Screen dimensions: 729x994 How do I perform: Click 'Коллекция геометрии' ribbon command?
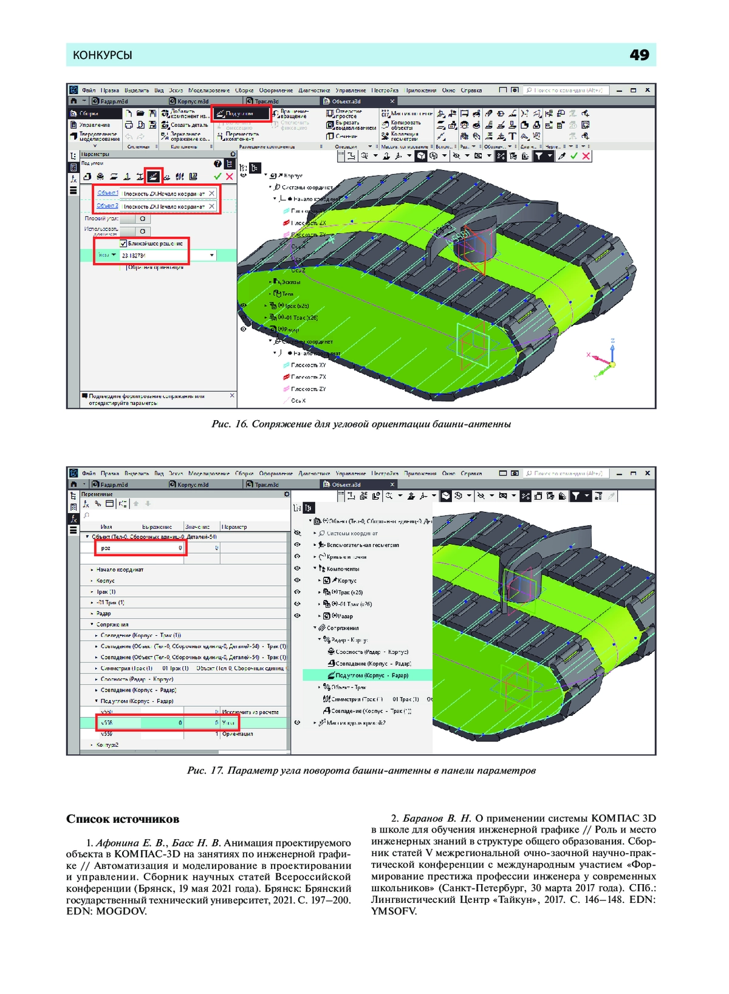(x=400, y=137)
